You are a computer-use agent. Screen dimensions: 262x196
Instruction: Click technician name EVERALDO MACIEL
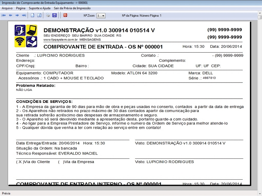[x=78, y=154]
